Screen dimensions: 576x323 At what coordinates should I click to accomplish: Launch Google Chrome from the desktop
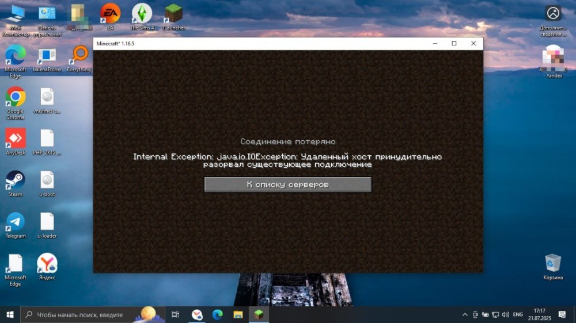[16, 103]
